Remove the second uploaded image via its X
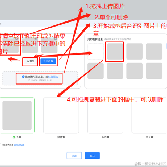This screenshot has width=167, height=167. click(x=36, y=39)
